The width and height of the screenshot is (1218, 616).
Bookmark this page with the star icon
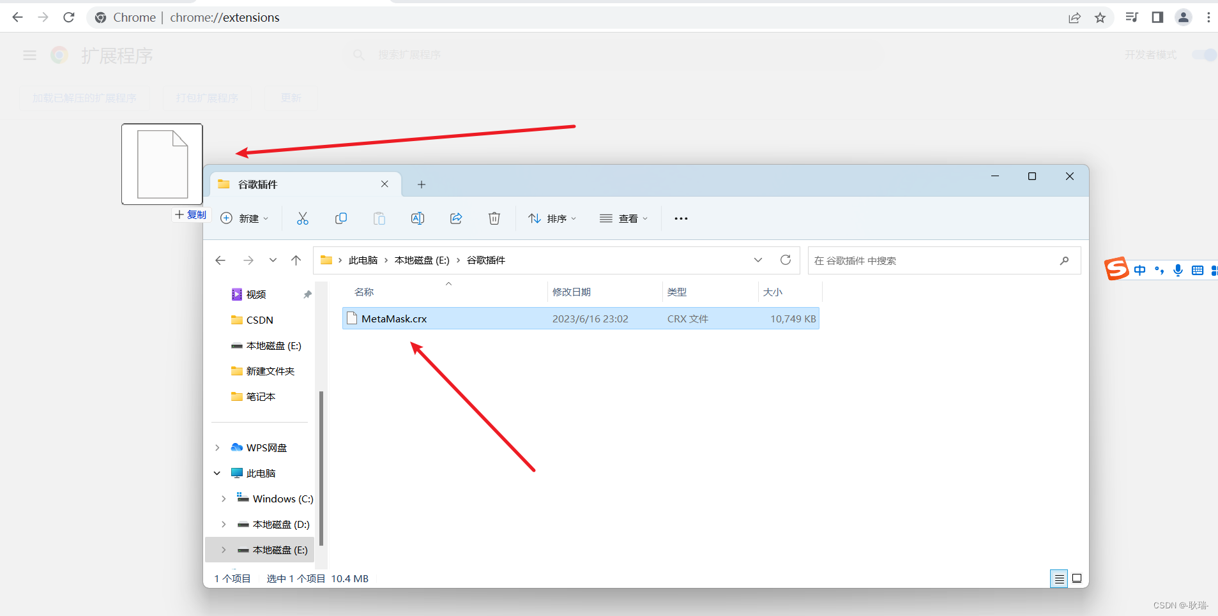point(1100,18)
